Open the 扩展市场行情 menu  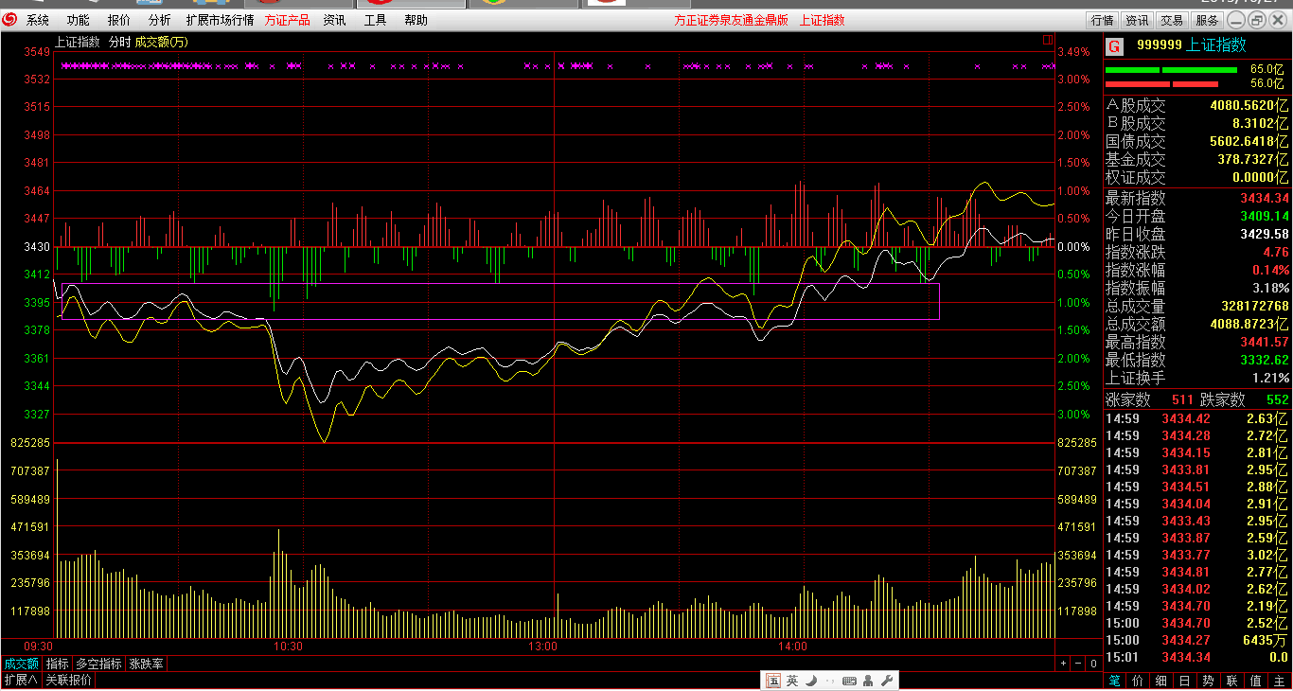tap(220, 20)
